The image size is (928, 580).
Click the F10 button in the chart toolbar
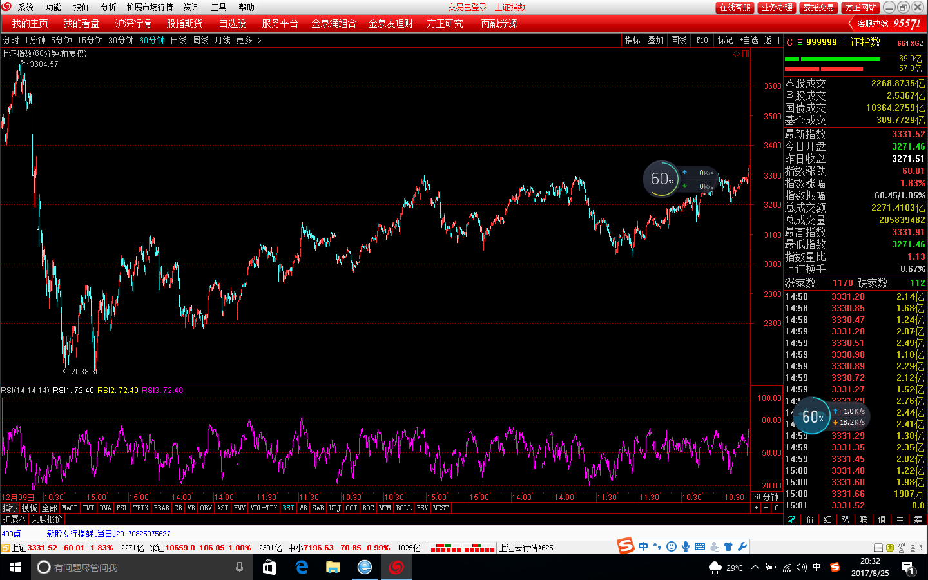[x=702, y=40]
